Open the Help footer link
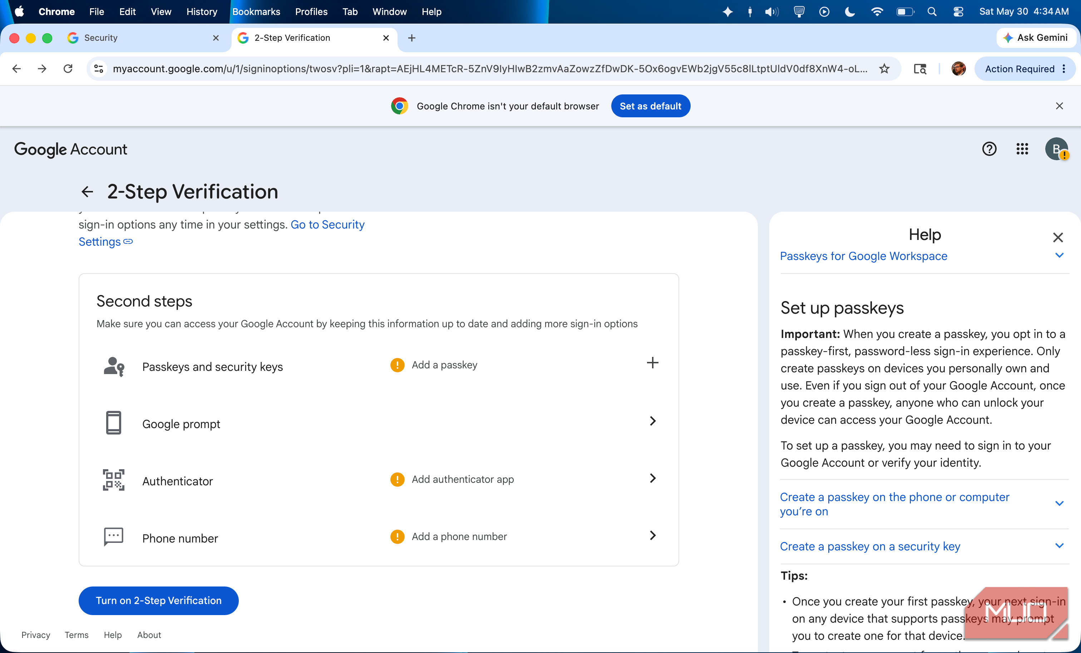 click(x=113, y=634)
